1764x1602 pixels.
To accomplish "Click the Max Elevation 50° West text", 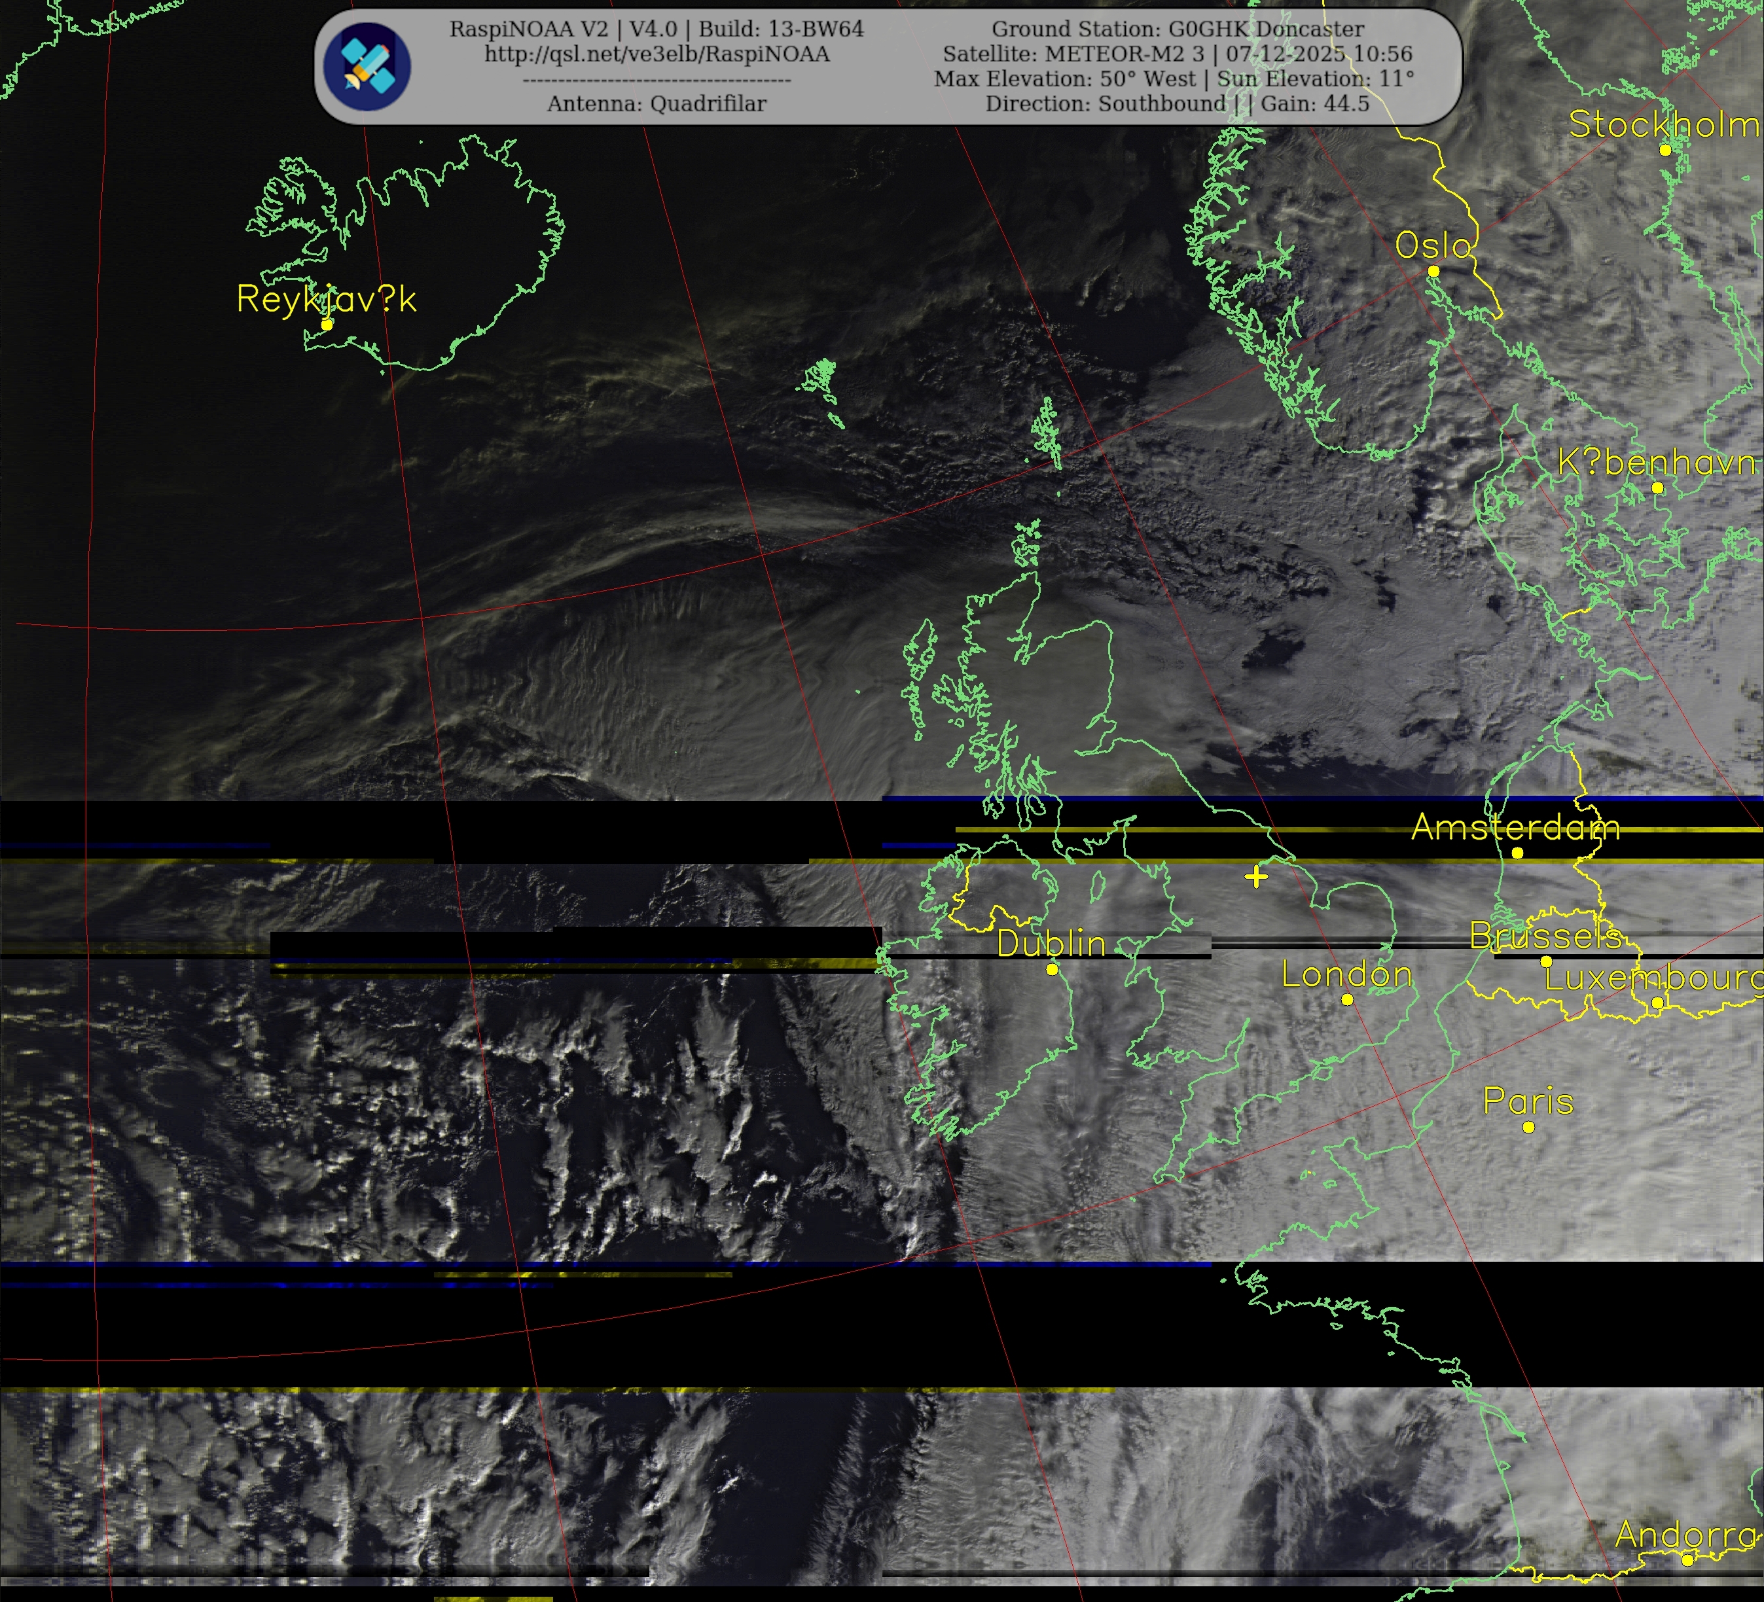I will [1064, 79].
